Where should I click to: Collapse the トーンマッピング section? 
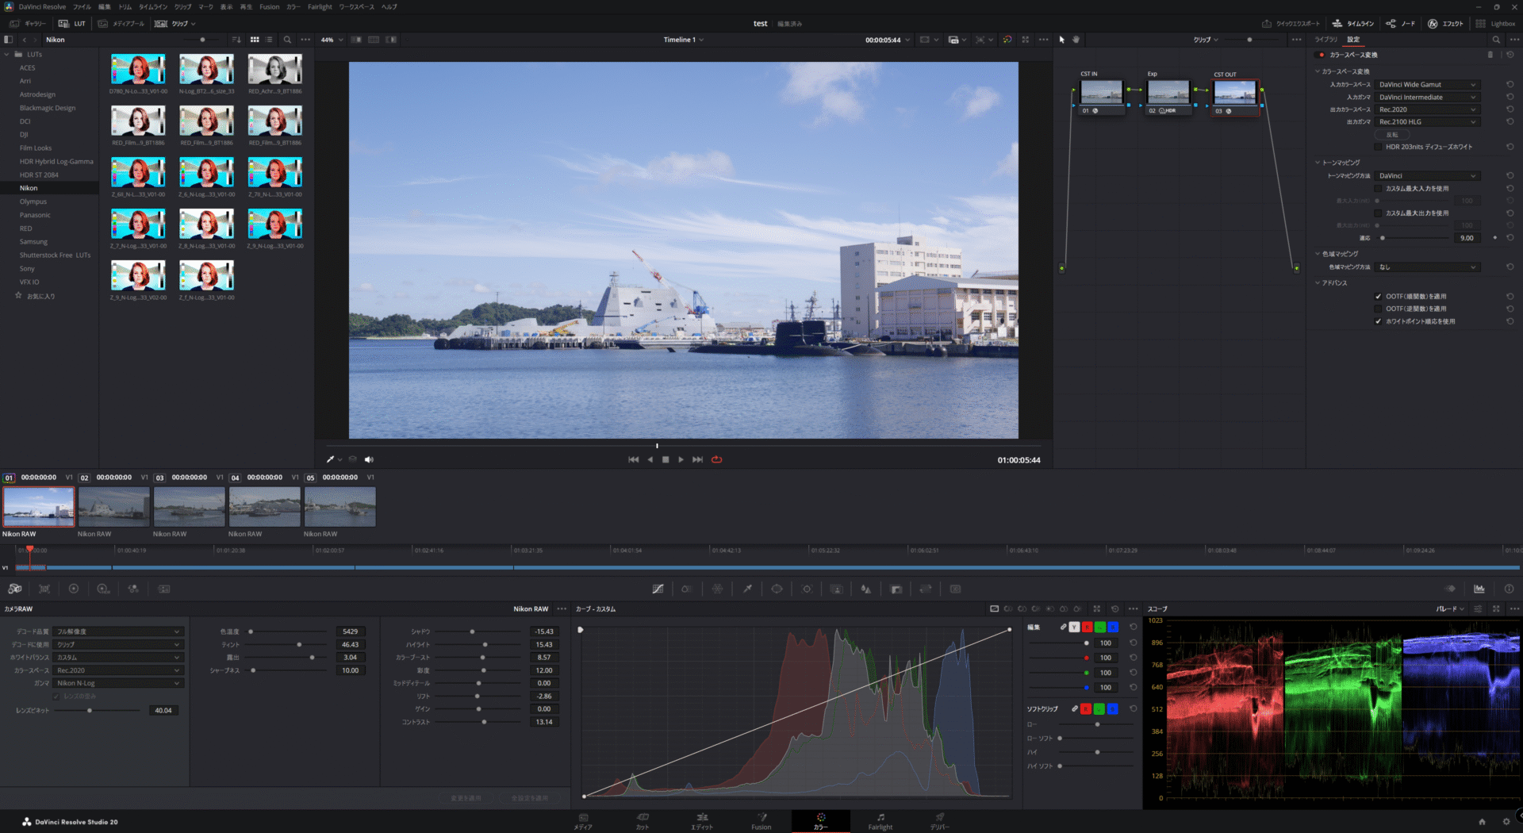pyautogui.click(x=1318, y=163)
